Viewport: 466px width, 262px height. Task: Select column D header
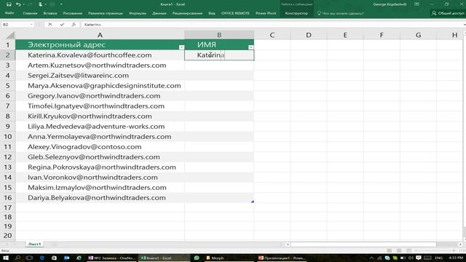309,35
